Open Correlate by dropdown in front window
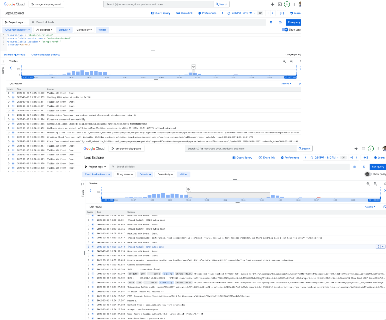Viewport: 386px width, 320px height. click(x=165, y=174)
